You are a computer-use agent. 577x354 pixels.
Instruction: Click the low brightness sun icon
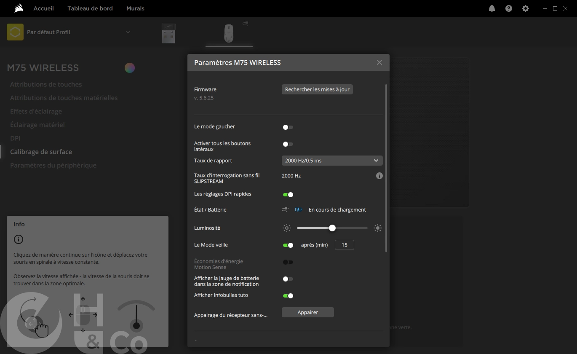pos(287,228)
